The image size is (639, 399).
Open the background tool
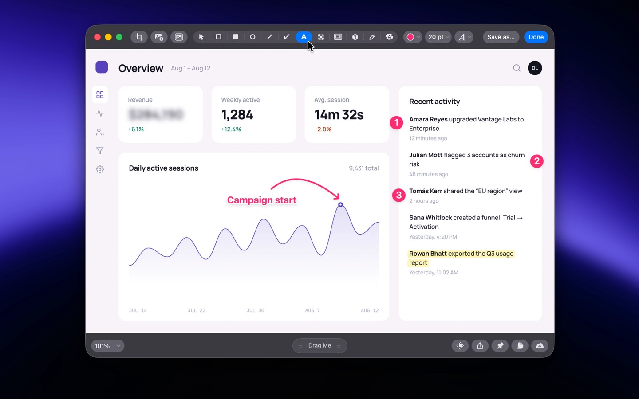point(179,37)
